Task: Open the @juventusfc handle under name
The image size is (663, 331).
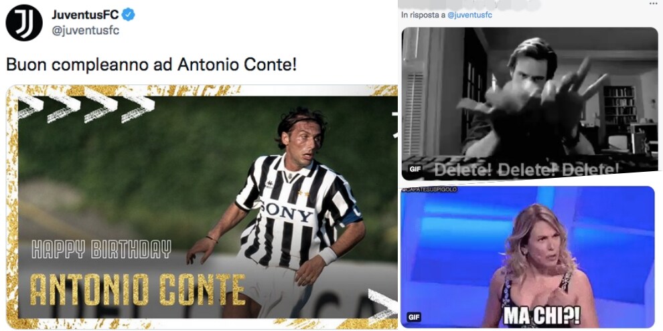Action: 86,31
